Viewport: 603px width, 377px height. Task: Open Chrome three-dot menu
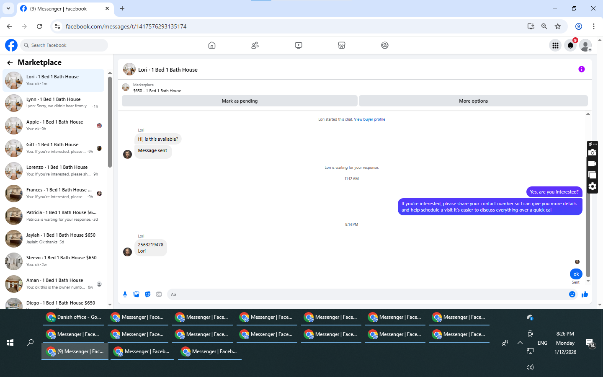(x=594, y=26)
